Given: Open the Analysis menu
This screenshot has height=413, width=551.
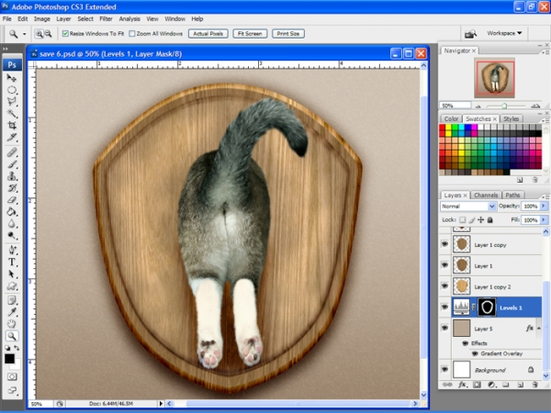Looking at the screenshot, I should [129, 19].
